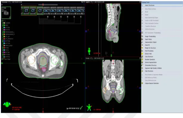Open Calypso Beacon Detection tool

(152, 83)
